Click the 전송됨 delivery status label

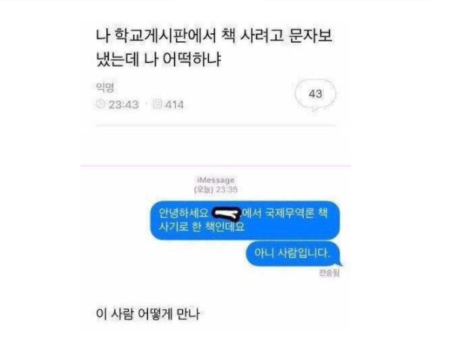[x=329, y=272]
